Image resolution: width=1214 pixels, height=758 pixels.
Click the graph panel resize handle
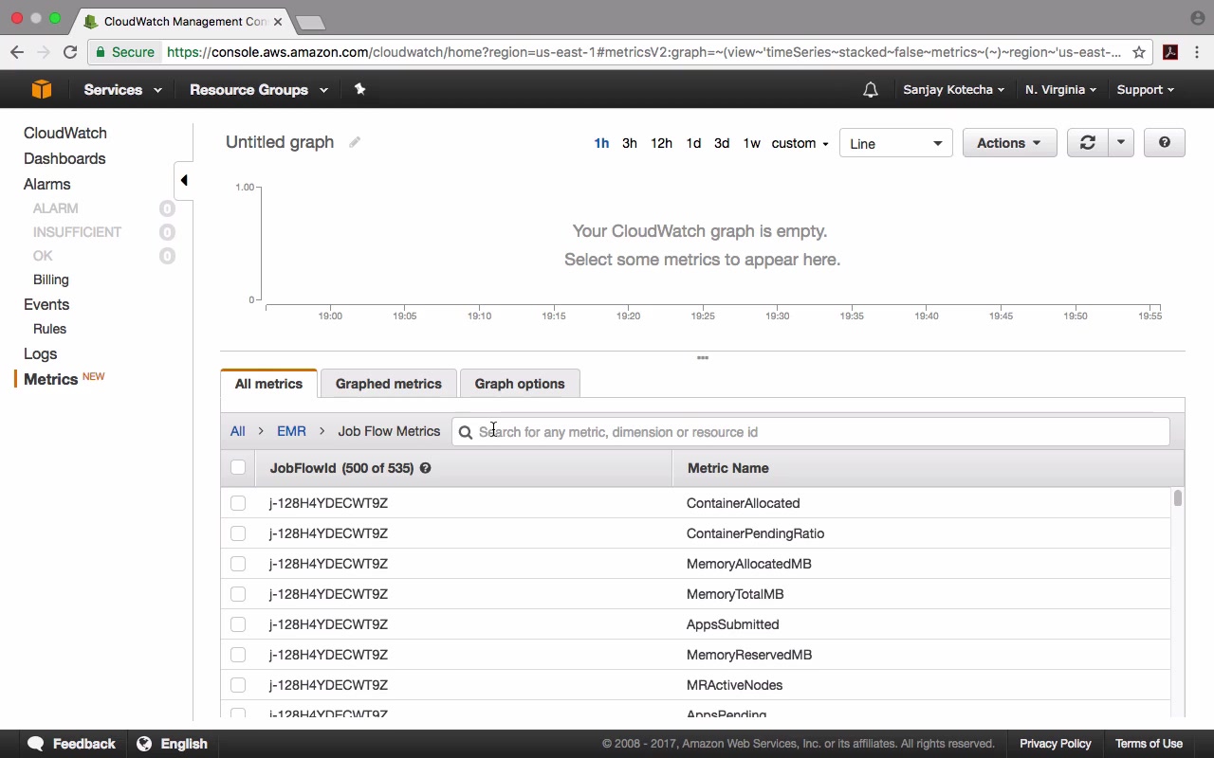point(703,358)
